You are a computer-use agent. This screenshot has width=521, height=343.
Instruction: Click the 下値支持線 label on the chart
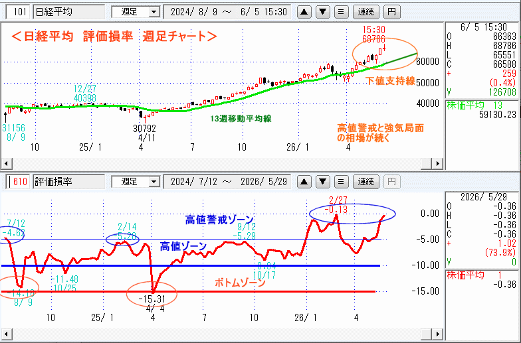pyautogui.click(x=391, y=81)
